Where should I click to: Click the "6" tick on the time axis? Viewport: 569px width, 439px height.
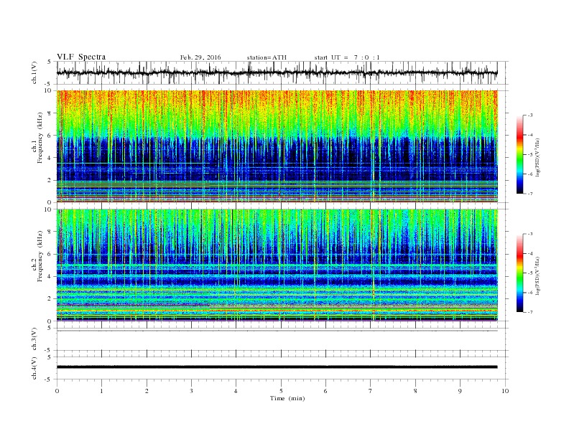coord(325,391)
